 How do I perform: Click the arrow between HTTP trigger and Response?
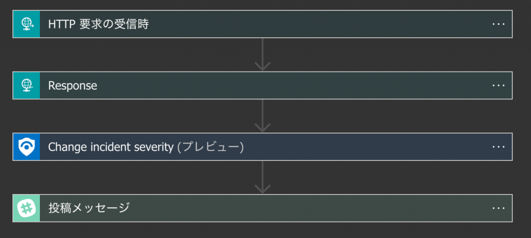click(262, 54)
